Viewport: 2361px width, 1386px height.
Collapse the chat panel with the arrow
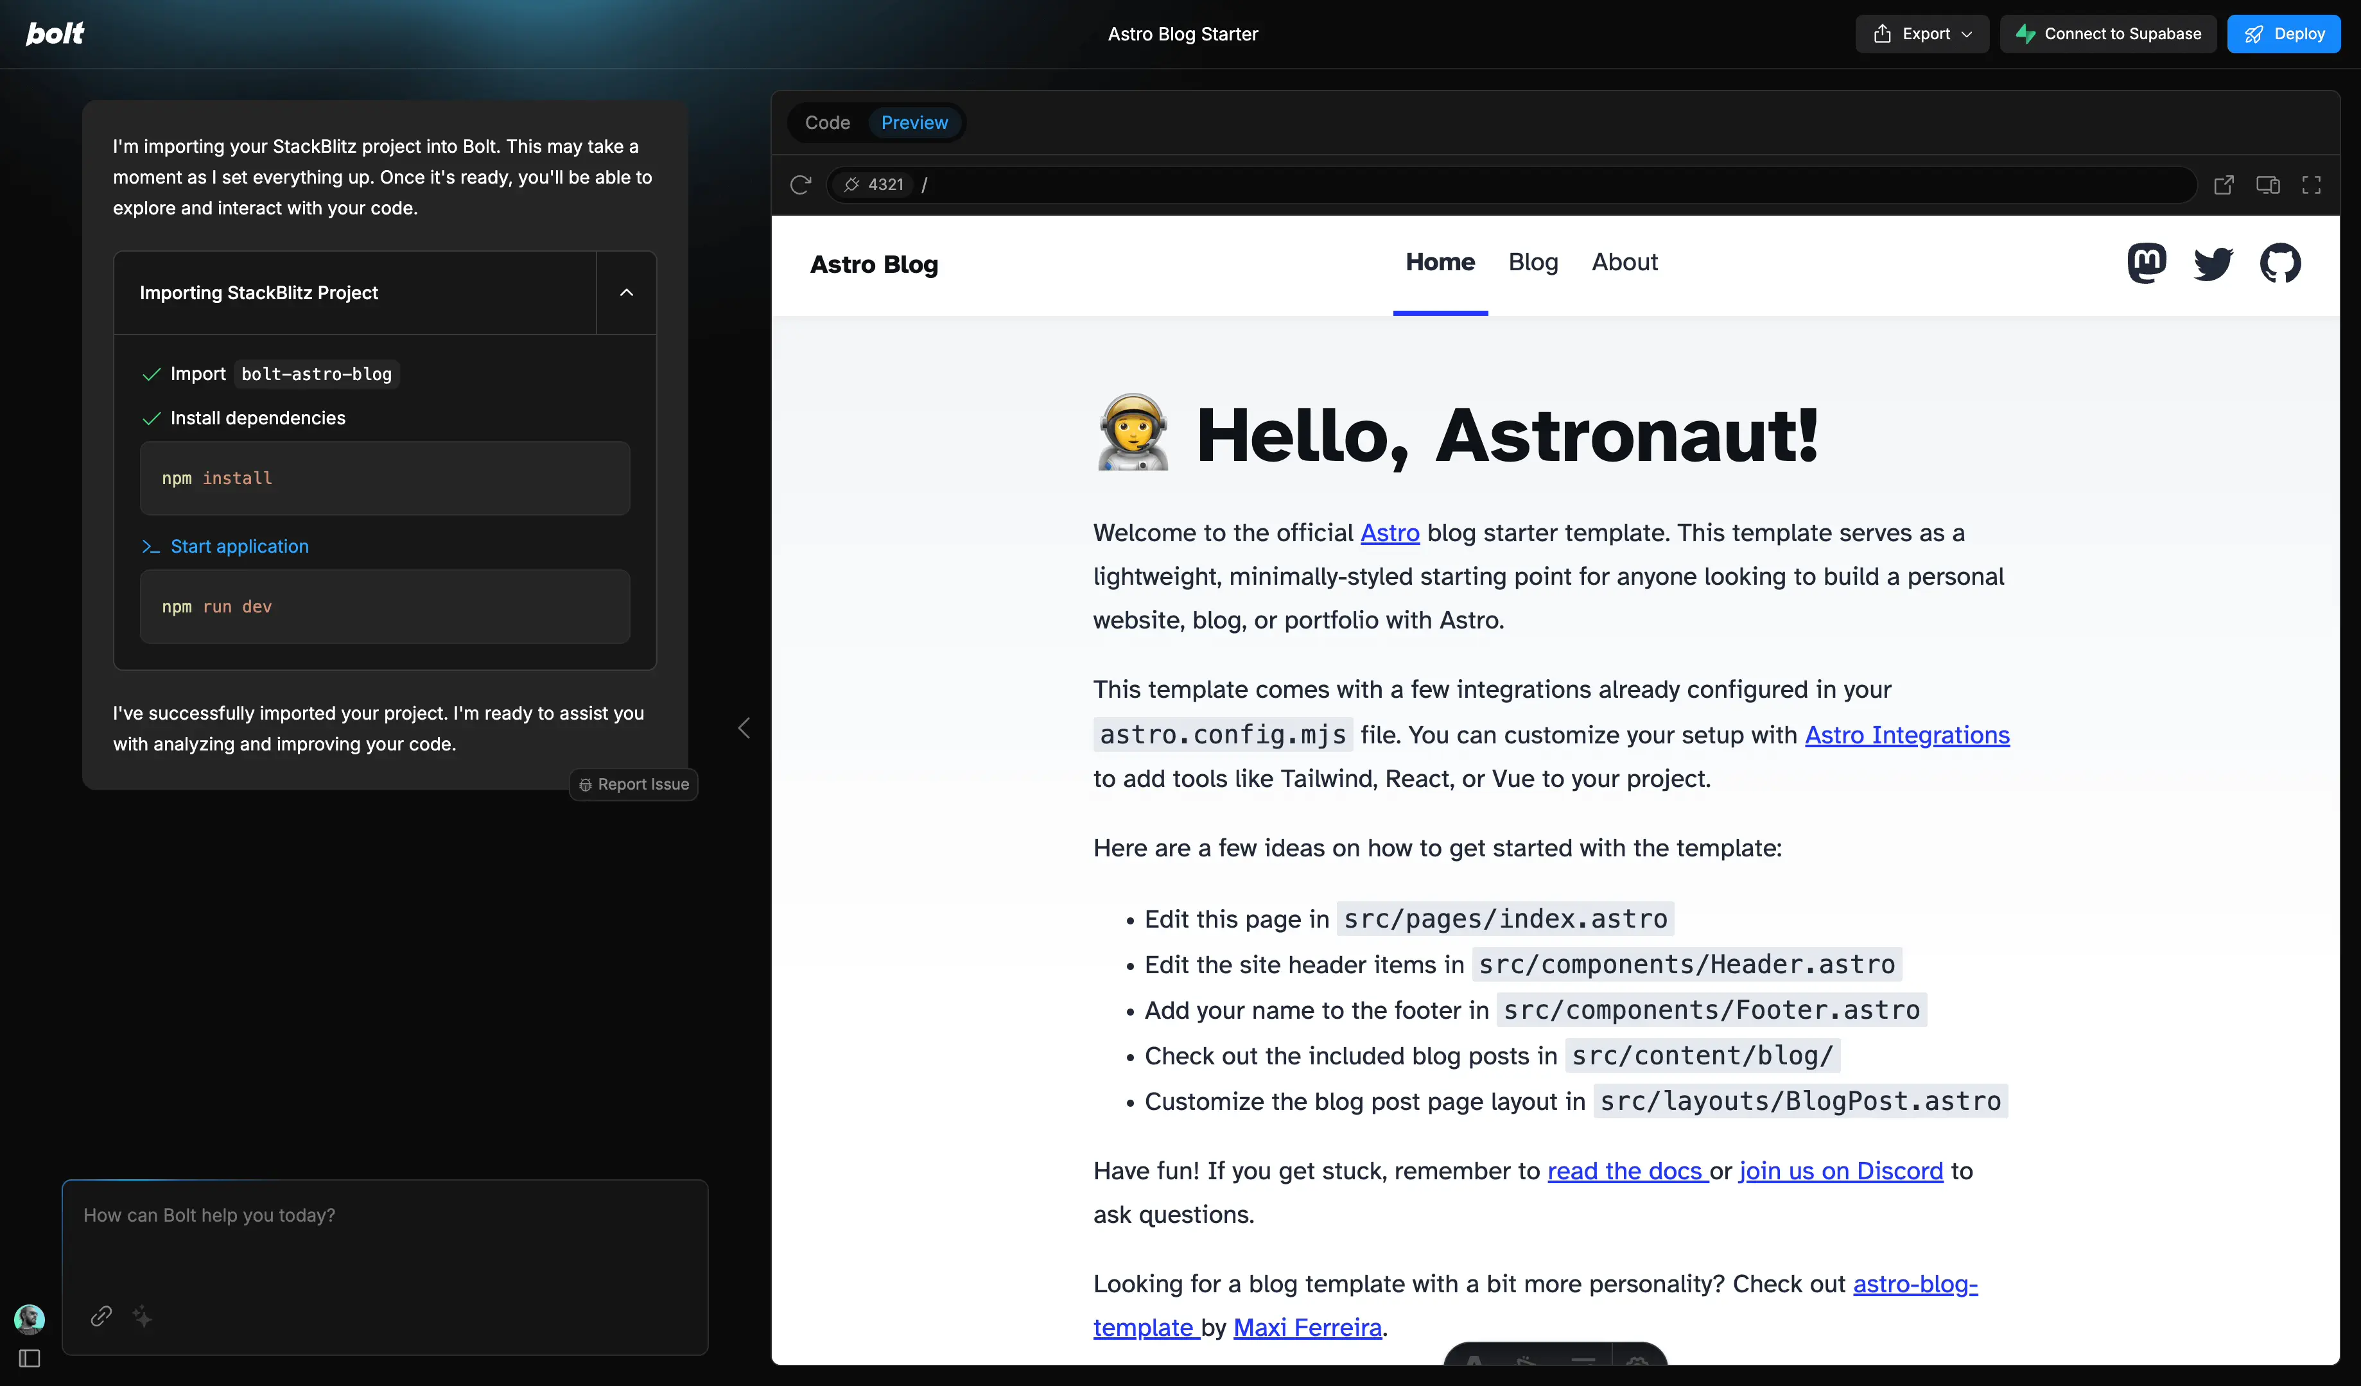744,727
